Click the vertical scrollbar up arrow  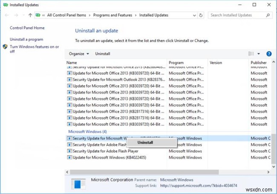tap(274, 62)
